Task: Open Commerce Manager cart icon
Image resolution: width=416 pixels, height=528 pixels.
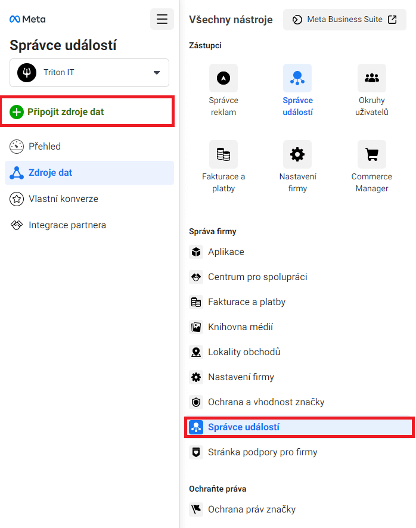Action: coord(372,154)
